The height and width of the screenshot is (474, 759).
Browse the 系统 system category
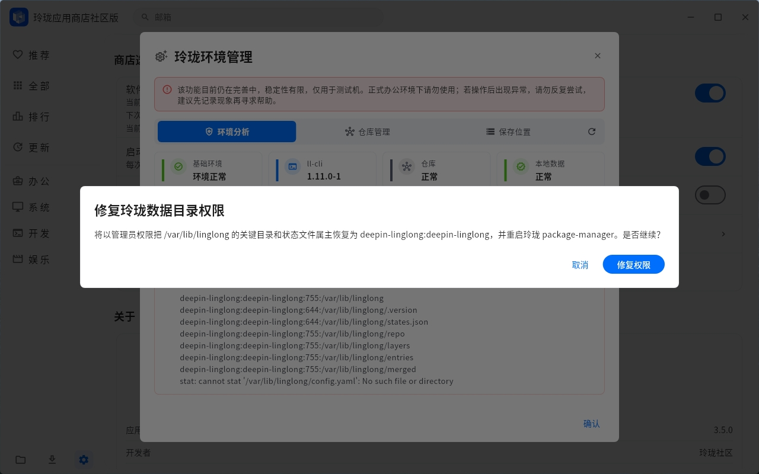click(x=31, y=207)
